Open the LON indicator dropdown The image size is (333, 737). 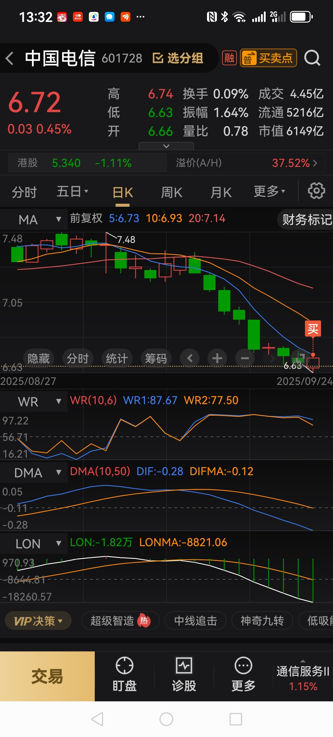tap(34, 544)
